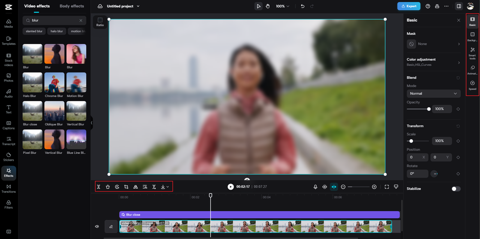Split the clip at the playhead
This screenshot has width=480, height=239.
click(98, 187)
